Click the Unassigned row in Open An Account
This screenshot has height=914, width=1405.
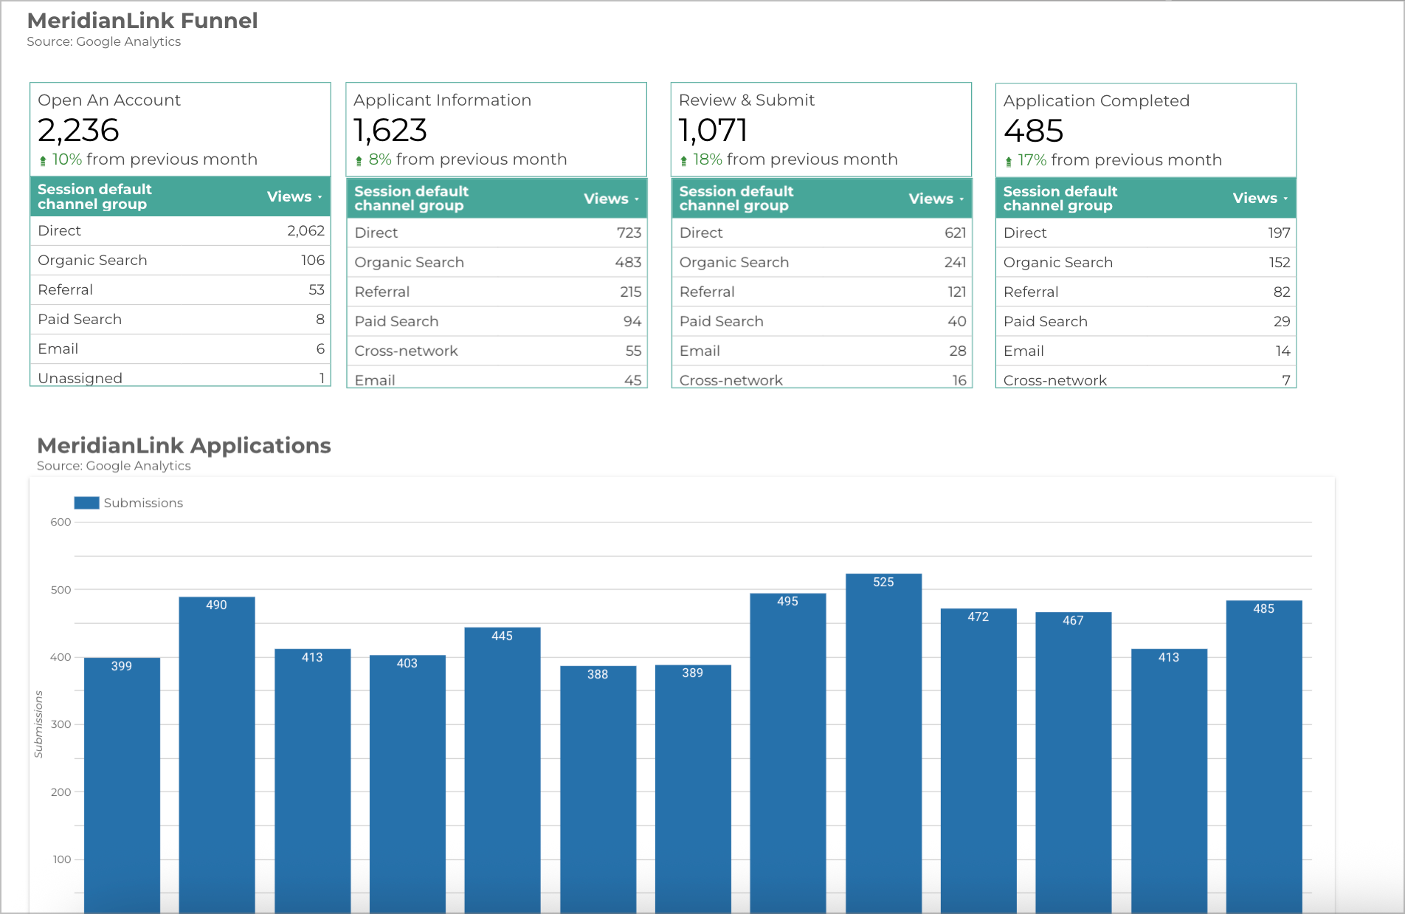180,375
